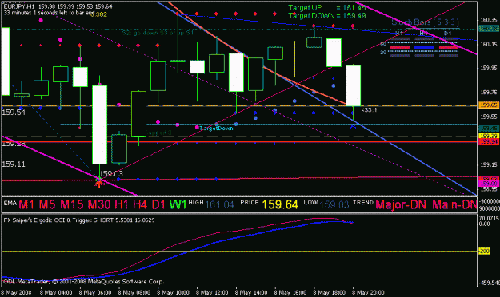Click the 160.35 price axis value
Viewport: 500px width, 297px height.
tap(489, 20)
